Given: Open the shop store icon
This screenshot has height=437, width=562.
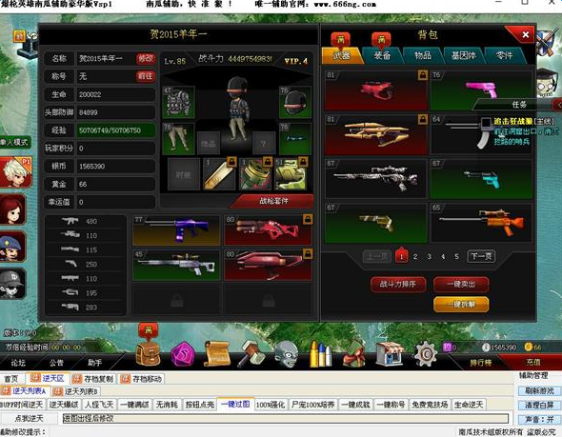Looking at the screenshot, I should [x=391, y=354].
